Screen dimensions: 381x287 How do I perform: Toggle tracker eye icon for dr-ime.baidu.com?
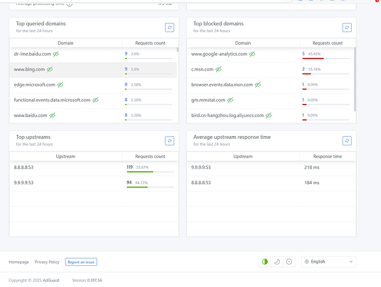[56, 54]
